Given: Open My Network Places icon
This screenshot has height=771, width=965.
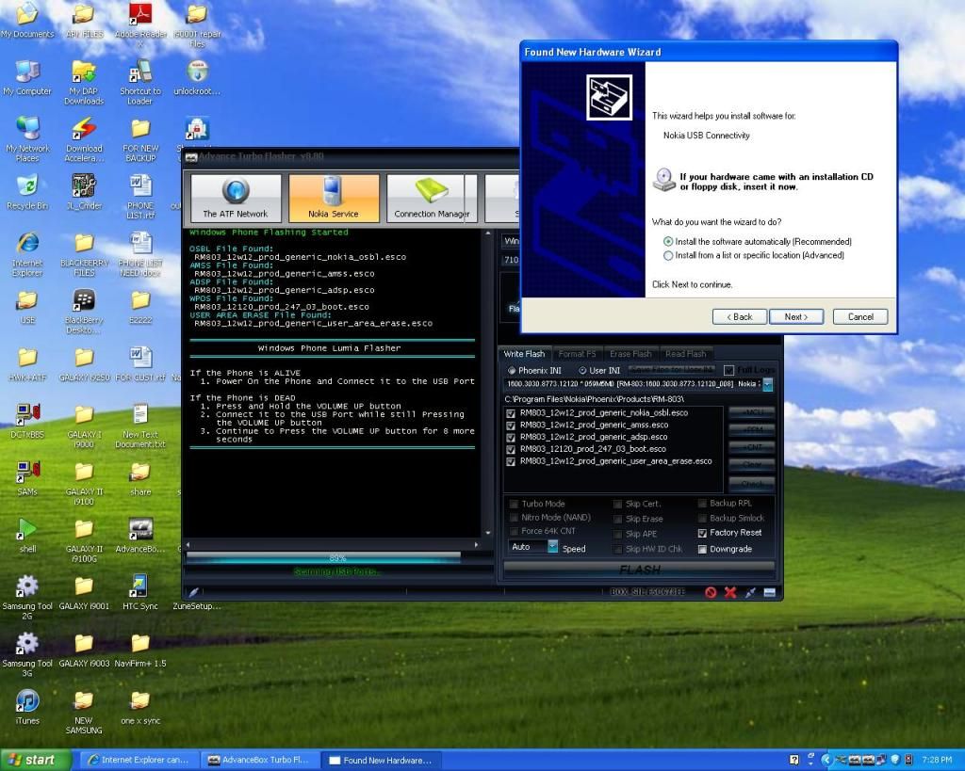Looking at the screenshot, I should click(x=27, y=140).
